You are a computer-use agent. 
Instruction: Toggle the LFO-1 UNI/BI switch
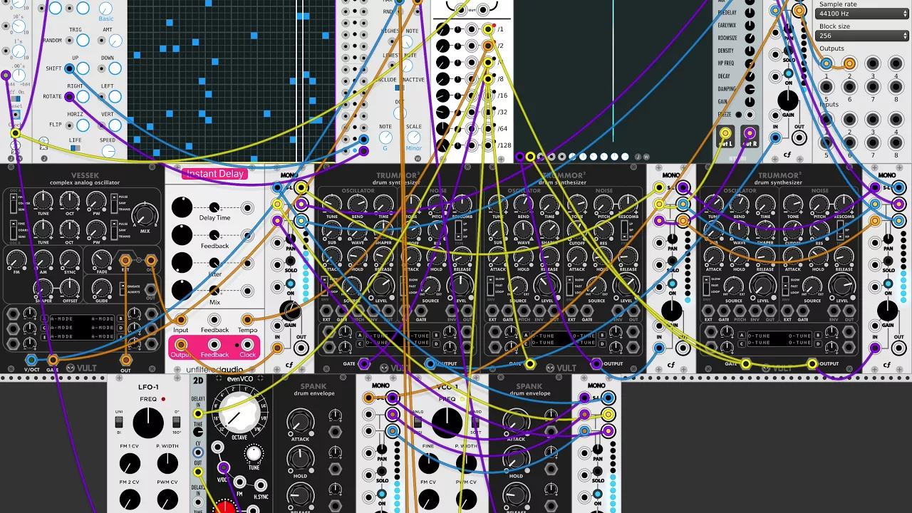119,423
